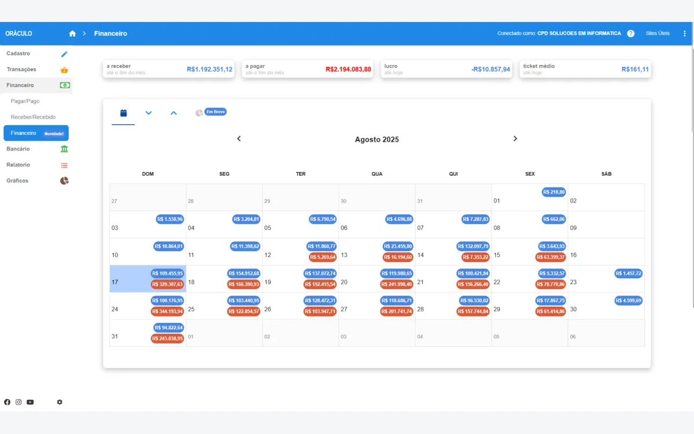Open the three-dot menu in the top bar
Screen dimensions: 694x434
coord(685,33)
